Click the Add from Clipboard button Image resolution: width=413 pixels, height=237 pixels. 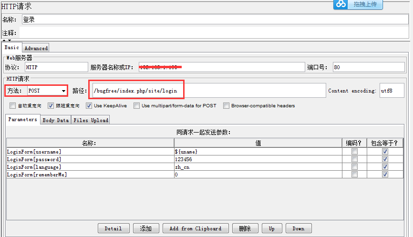pyautogui.click(x=196, y=228)
